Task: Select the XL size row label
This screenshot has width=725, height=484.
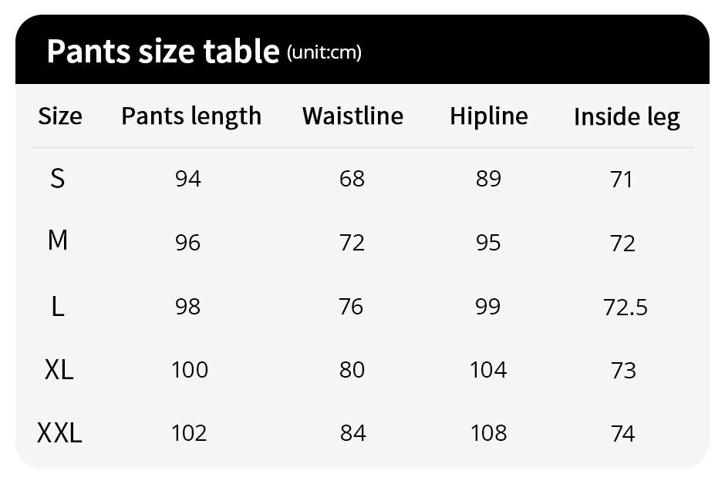Action: click(59, 370)
